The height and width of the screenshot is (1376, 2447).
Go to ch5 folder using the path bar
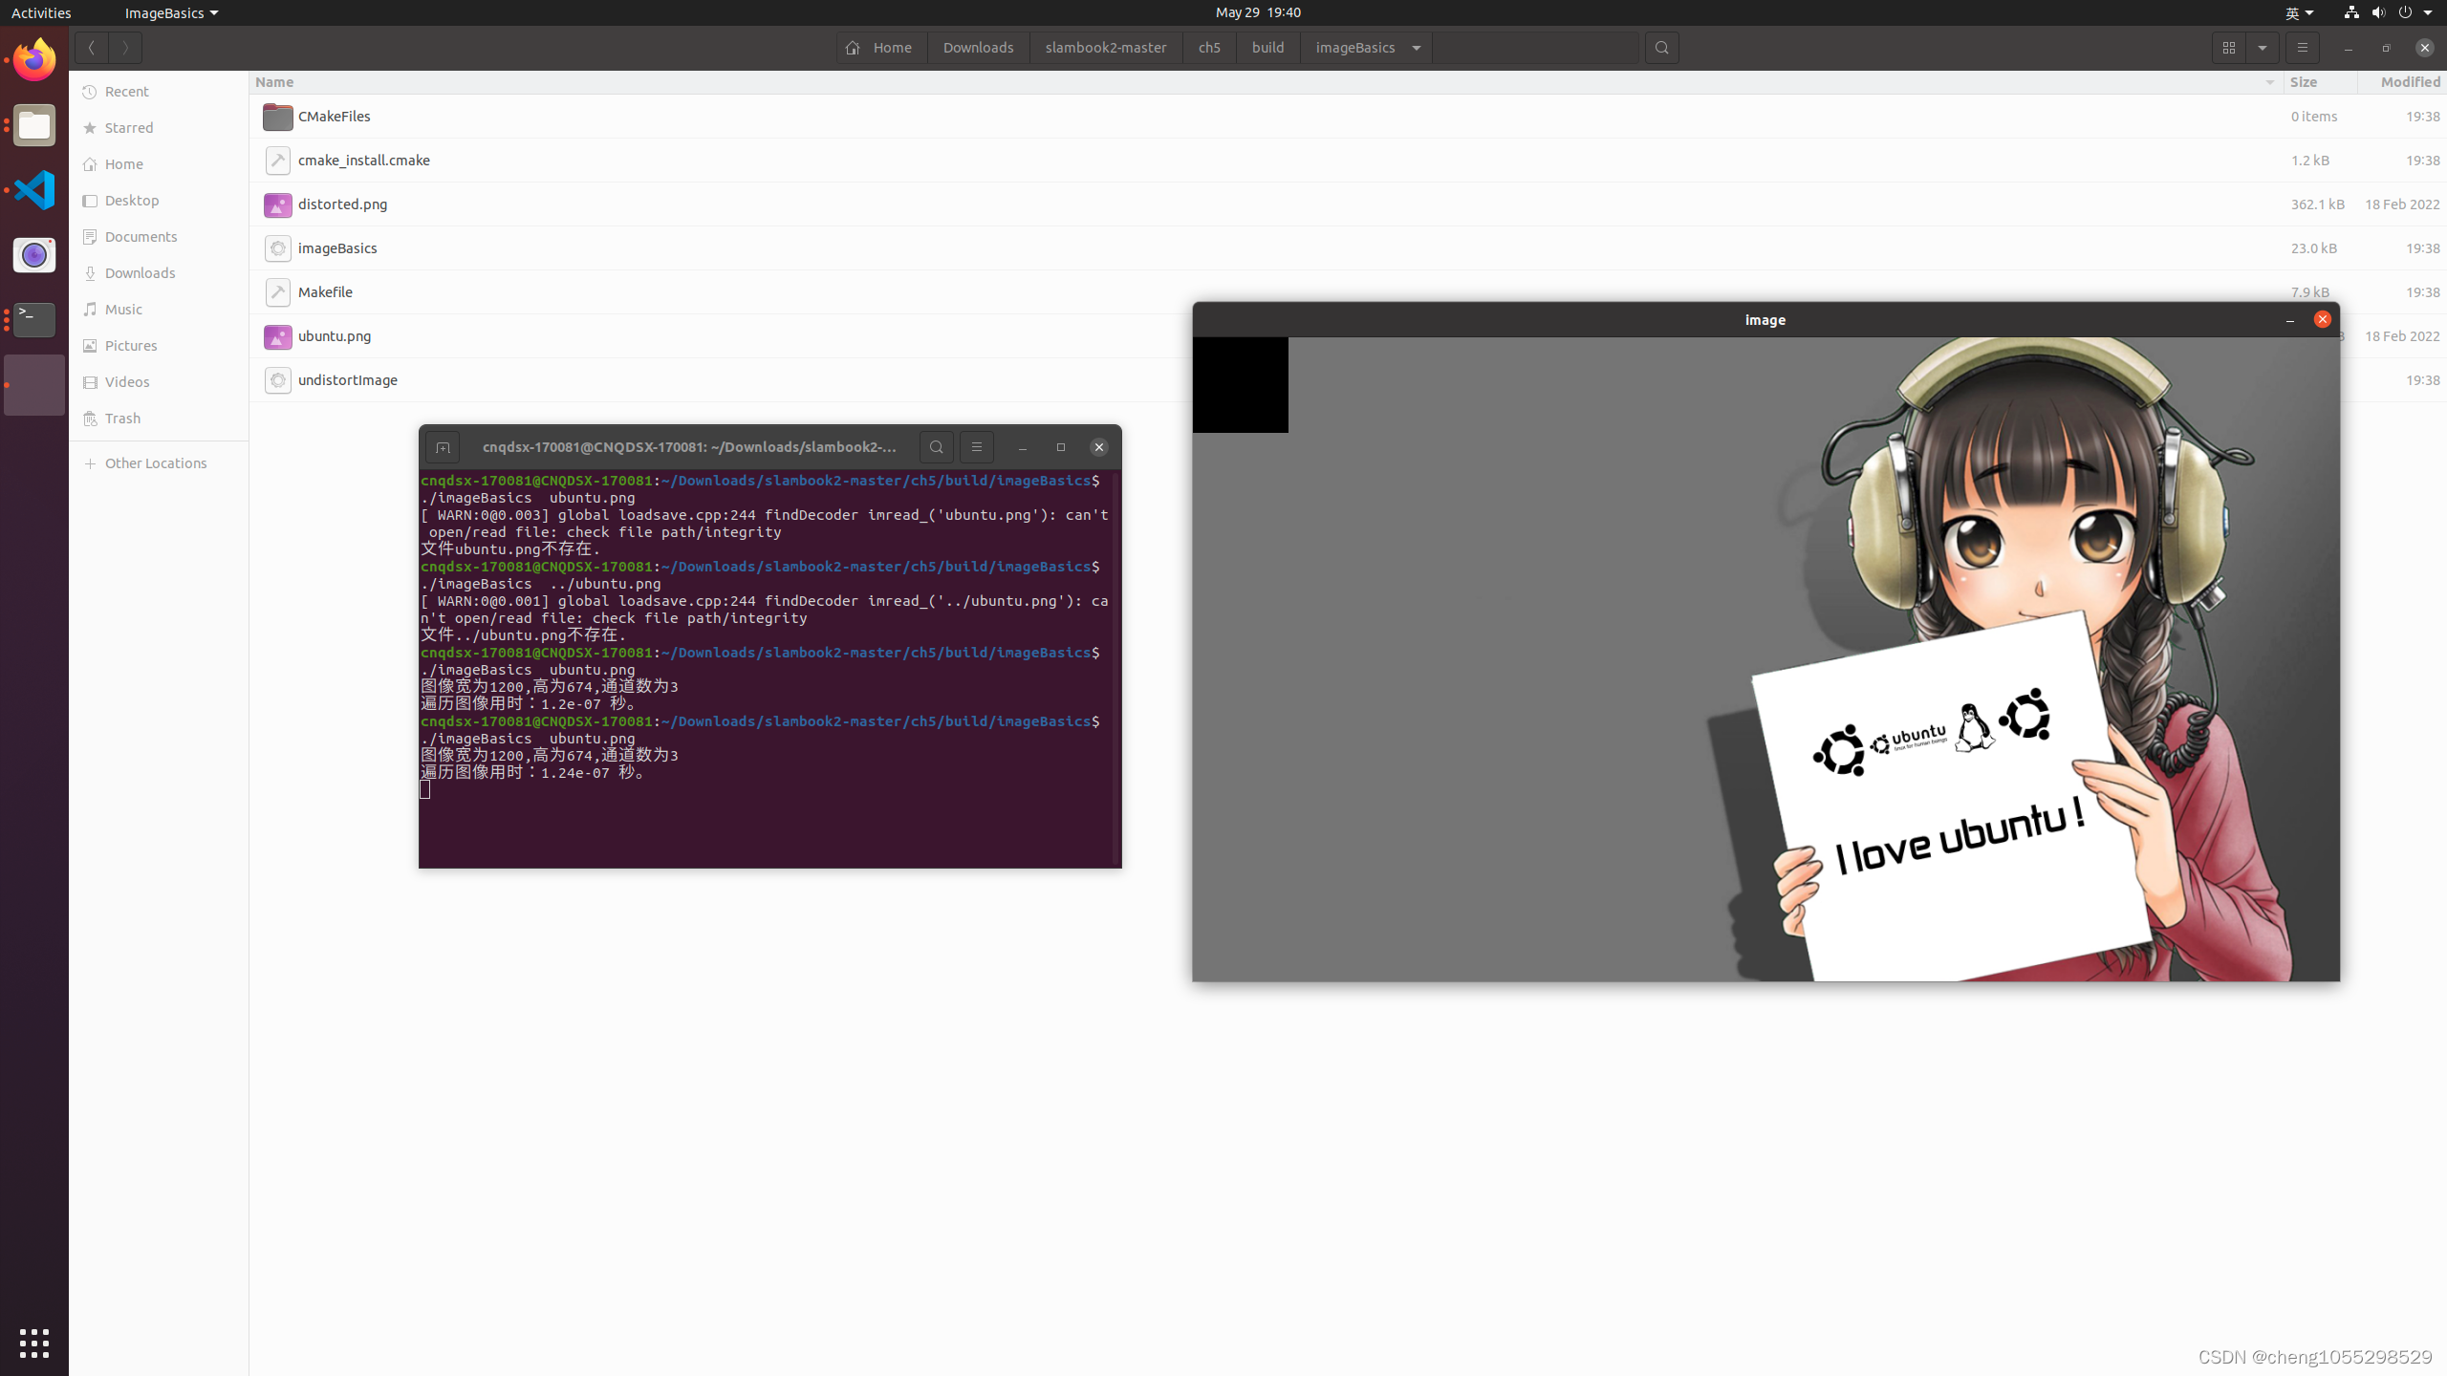1208,47
